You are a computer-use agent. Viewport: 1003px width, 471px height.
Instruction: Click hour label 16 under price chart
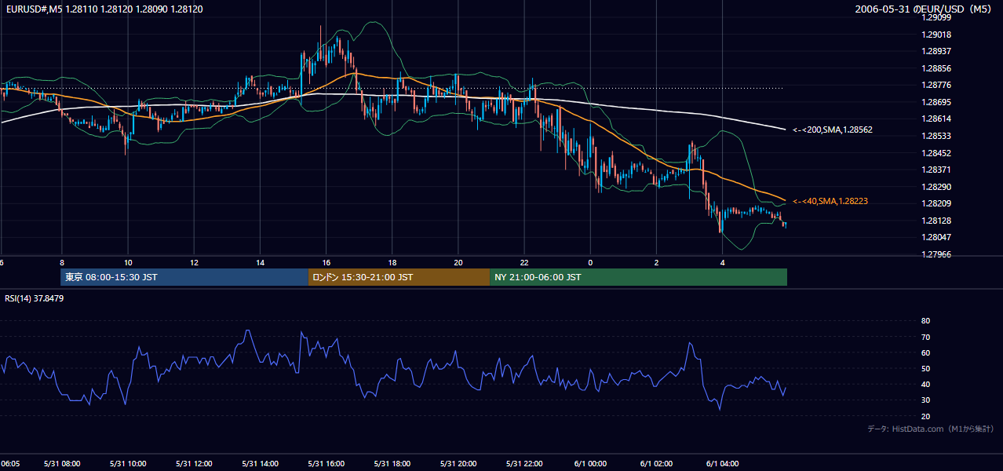(326, 262)
